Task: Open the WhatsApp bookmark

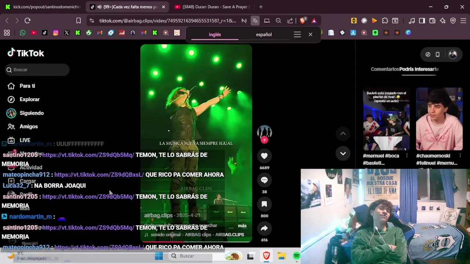Action: tap(23, 33)
